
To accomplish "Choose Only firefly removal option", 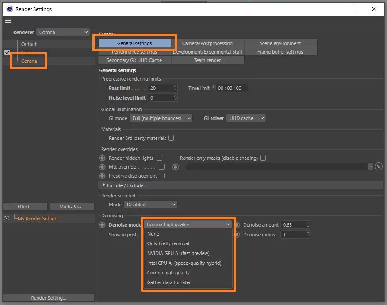I will [188, 243].
